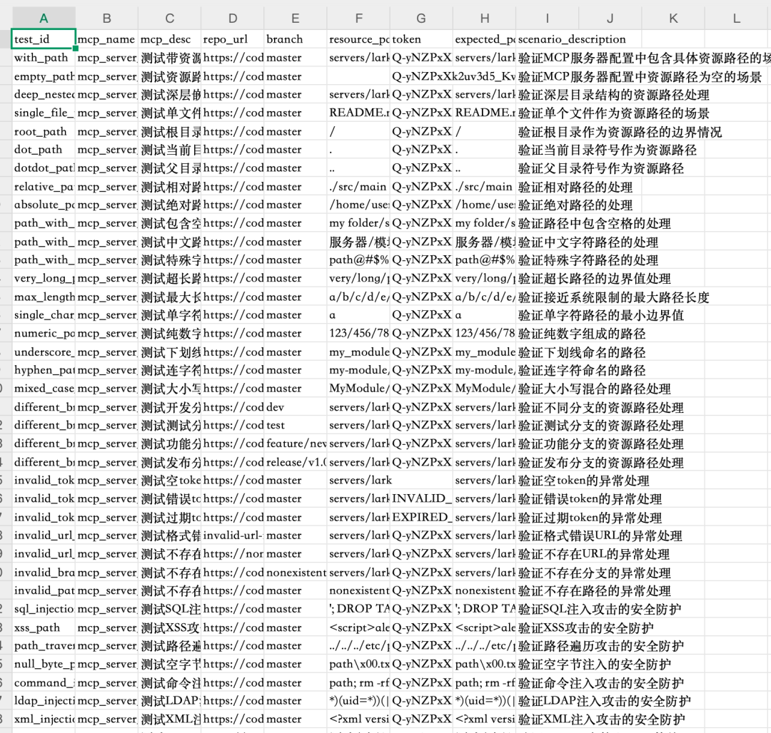771x733 pixels.
Task: Click the <script>ale resource path cell
Action: 358,627
